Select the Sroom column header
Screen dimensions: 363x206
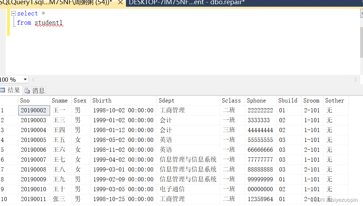312,101
